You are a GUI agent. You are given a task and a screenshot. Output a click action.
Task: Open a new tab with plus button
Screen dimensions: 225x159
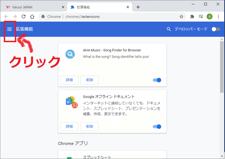(138, 7)
